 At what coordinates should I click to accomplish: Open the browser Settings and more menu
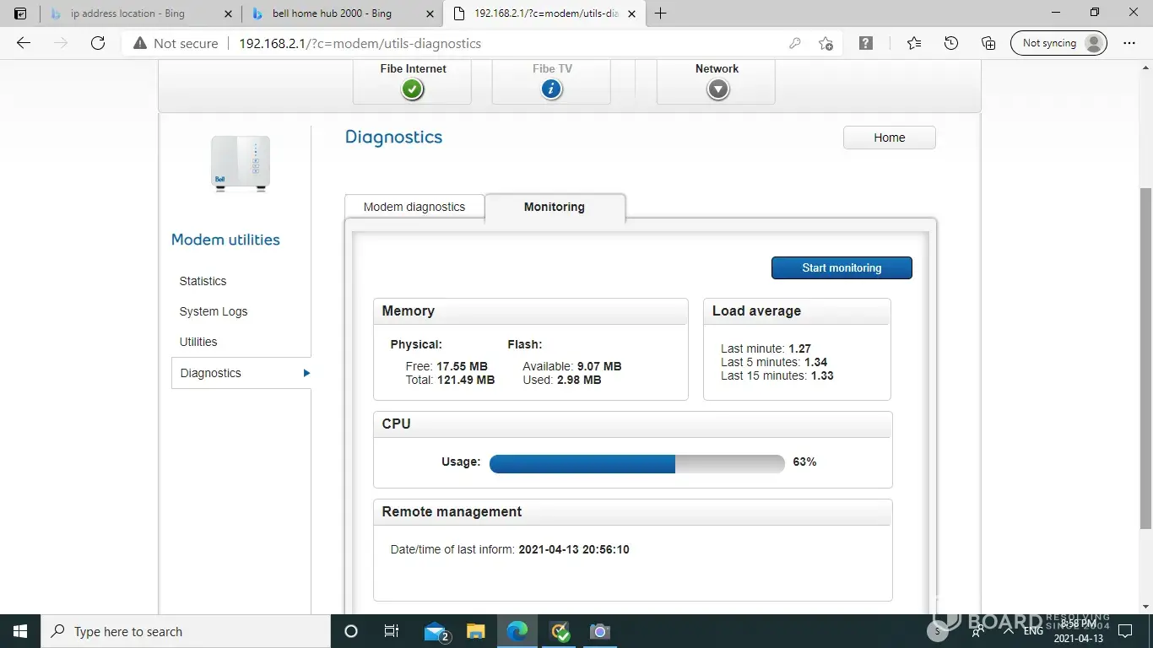pyautogui.click(x=1129, y=44)
